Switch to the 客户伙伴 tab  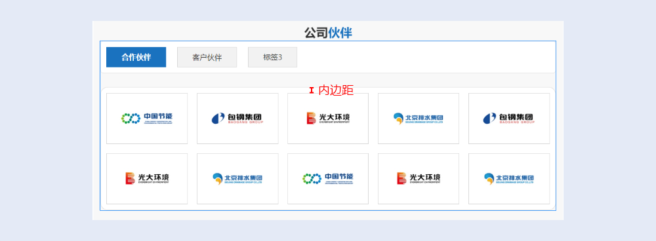tap(207, 57)
